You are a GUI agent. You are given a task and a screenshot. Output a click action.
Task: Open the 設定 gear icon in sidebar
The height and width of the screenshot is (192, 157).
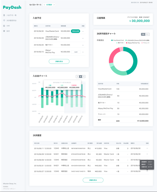pos(4,31)
